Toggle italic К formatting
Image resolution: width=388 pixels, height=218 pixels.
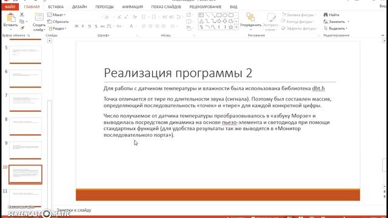coord(83,26)
